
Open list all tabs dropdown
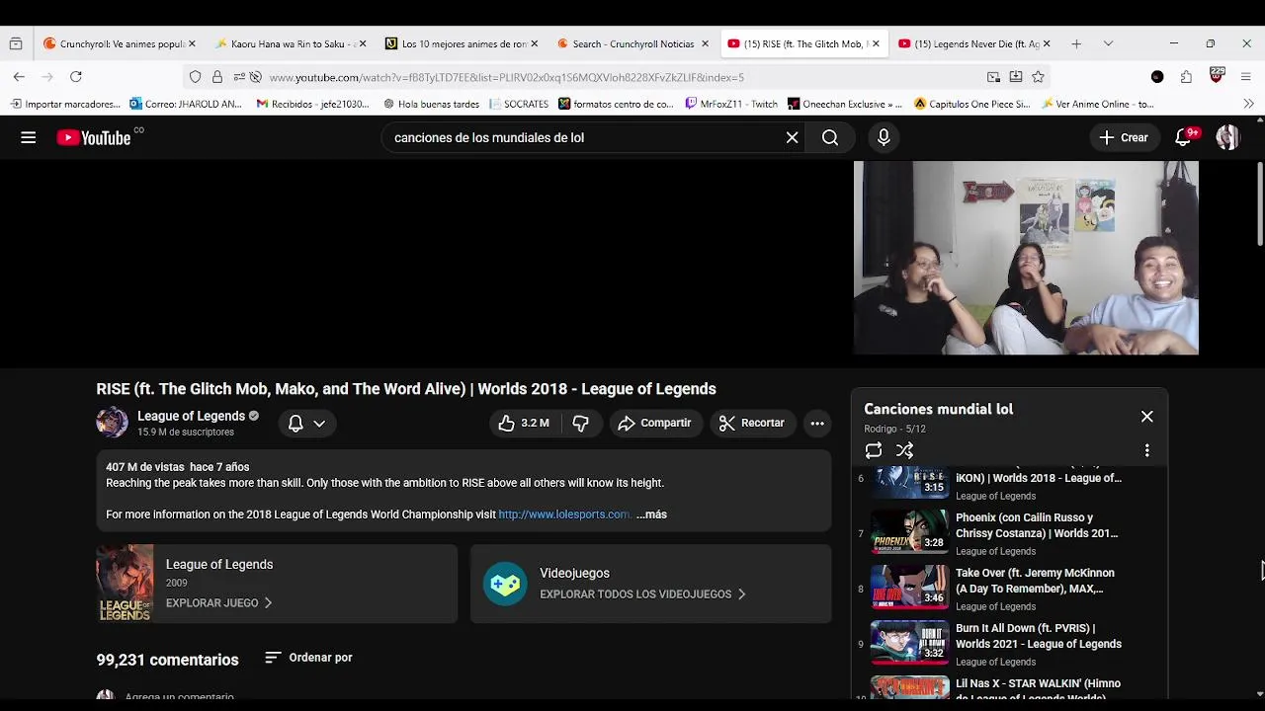click(1108, 43)
